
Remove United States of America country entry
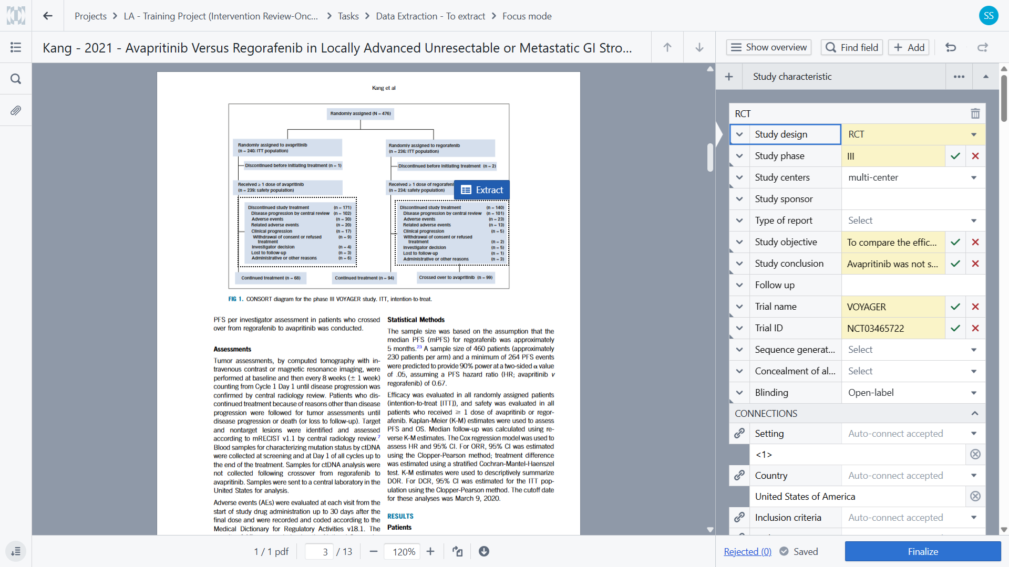975,496
